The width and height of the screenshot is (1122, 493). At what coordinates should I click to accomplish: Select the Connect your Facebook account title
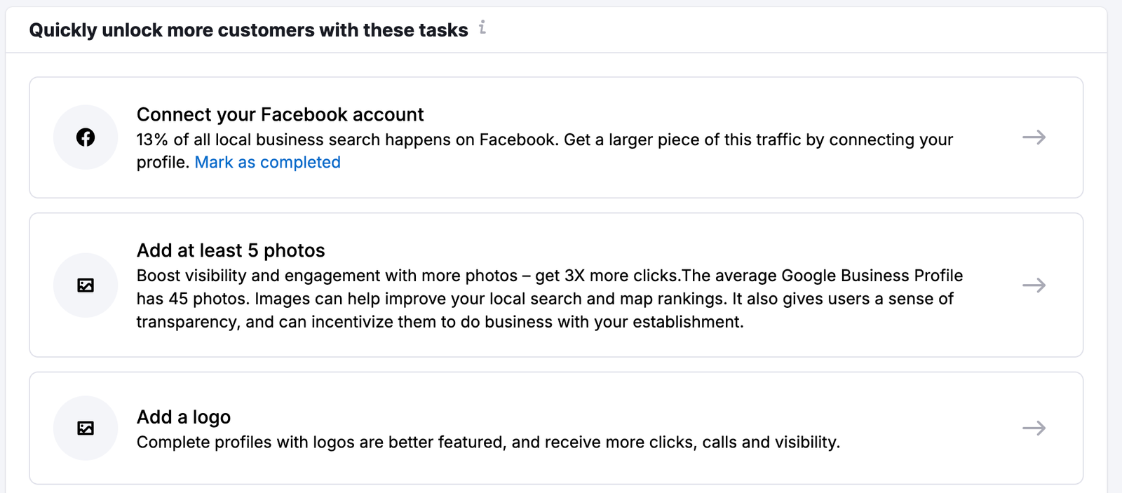(280, 114)
